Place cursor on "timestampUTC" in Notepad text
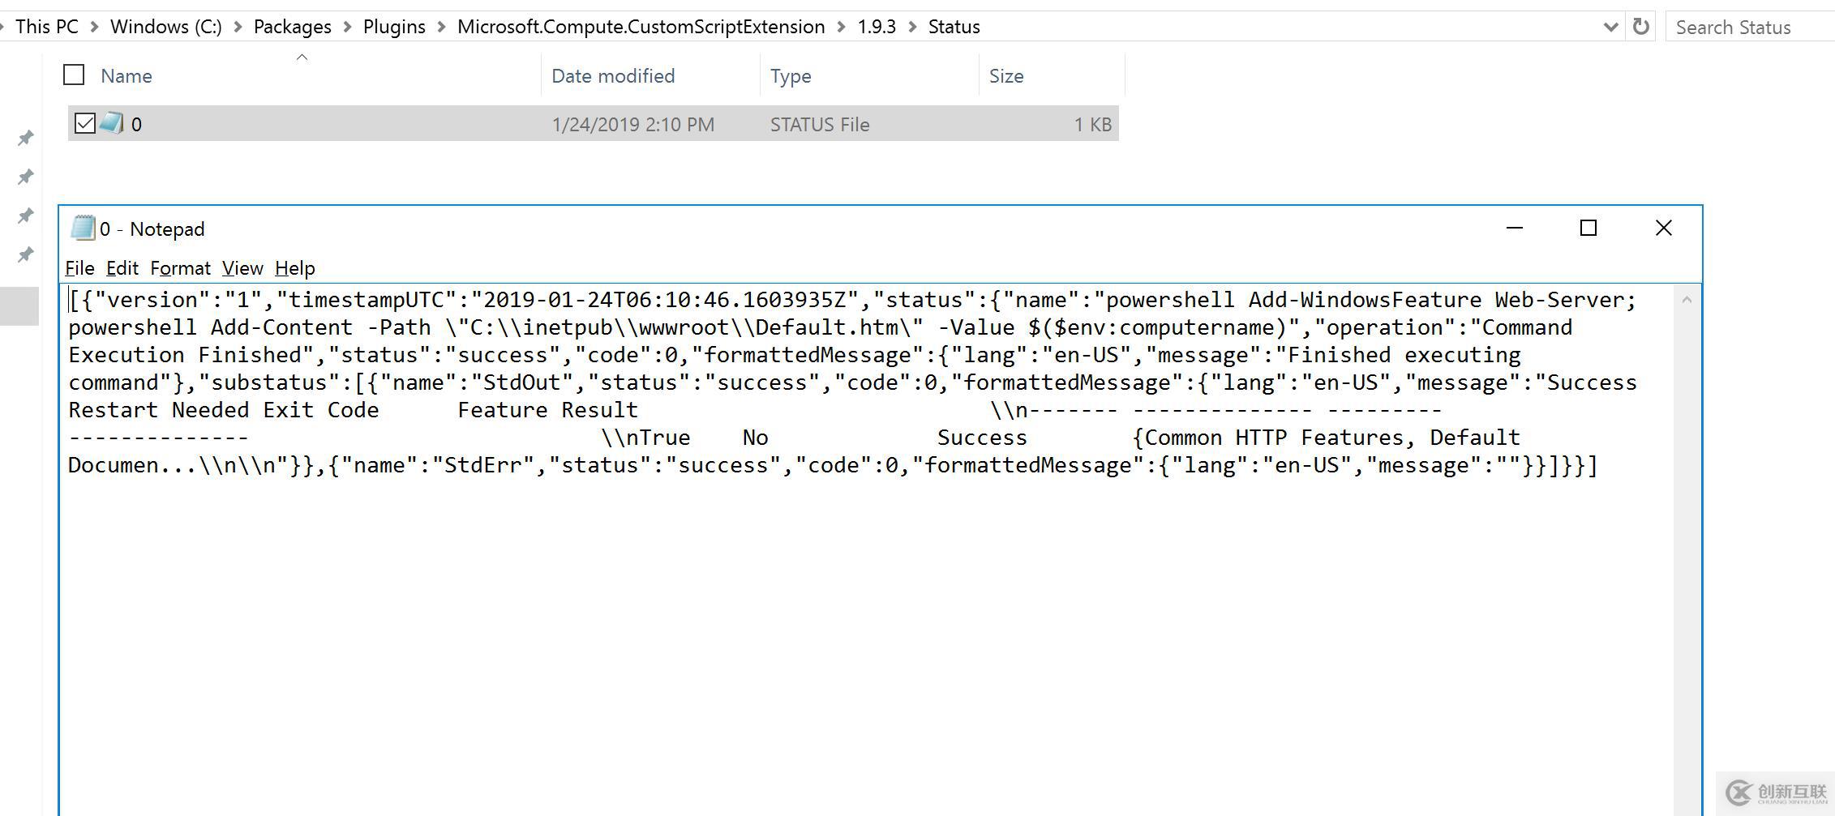Viewport: 1835px width, 816px height. (x=367, y=300)
